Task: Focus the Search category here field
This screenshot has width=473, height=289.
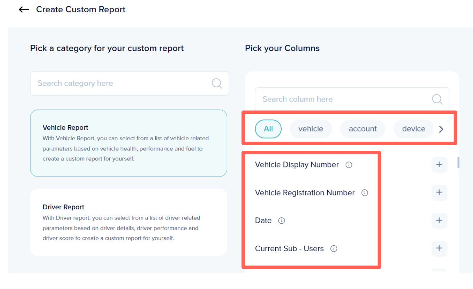Action: click(120, 84)
